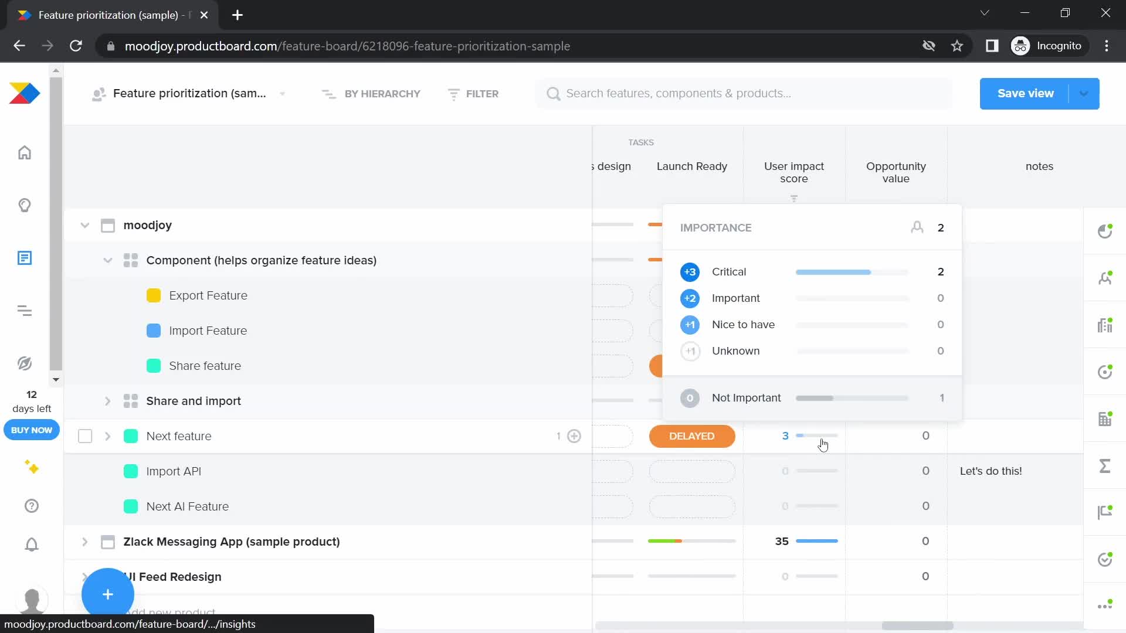Open the releases flag panel icon
This screenshot has width=1126, height=633.
coord(1105,512)
